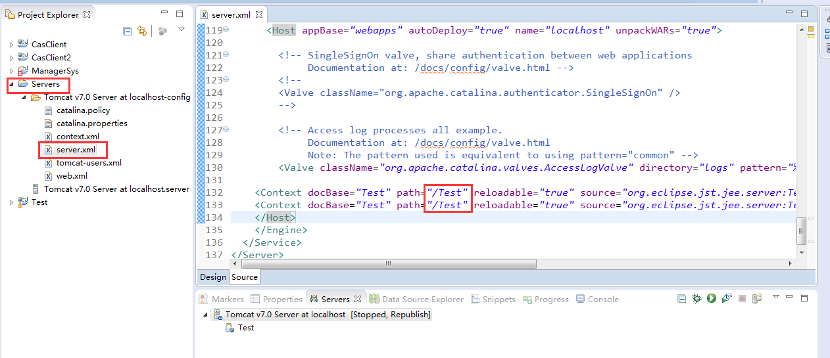830x358 pixels.
Task: Open the Properties view tab
Action: [x=276, y=299]
